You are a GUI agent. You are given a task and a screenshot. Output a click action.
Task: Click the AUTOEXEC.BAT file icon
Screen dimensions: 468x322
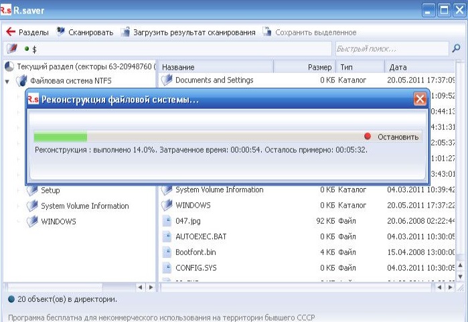pyautogui.click(x=167, y=236)
